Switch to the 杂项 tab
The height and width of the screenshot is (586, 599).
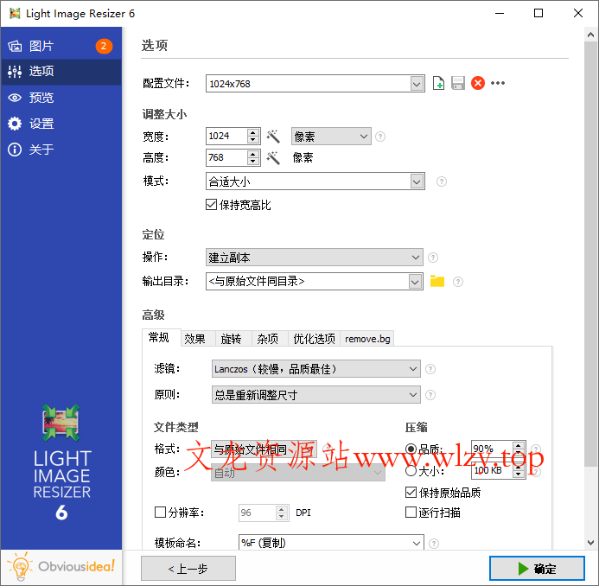coord(270,339)
